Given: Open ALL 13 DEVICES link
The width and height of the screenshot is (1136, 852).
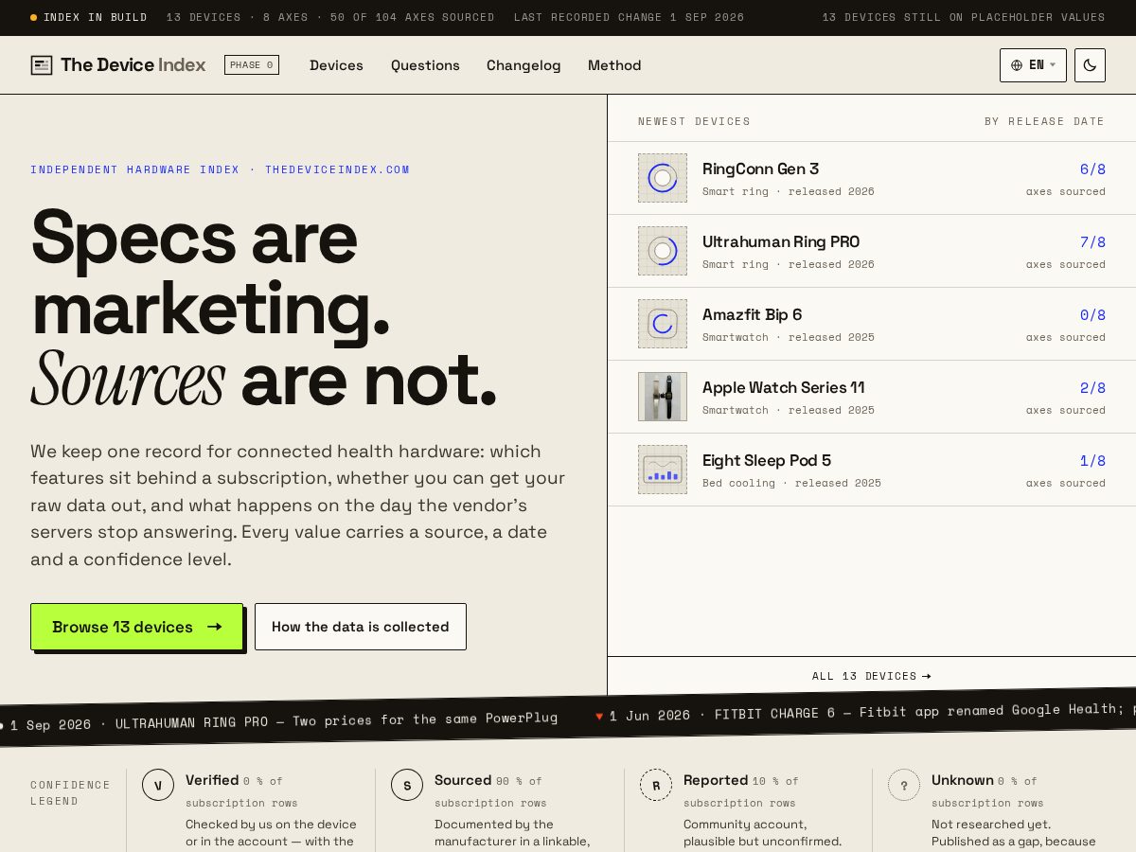Looking at the screenshot, I should coord(871,676).
